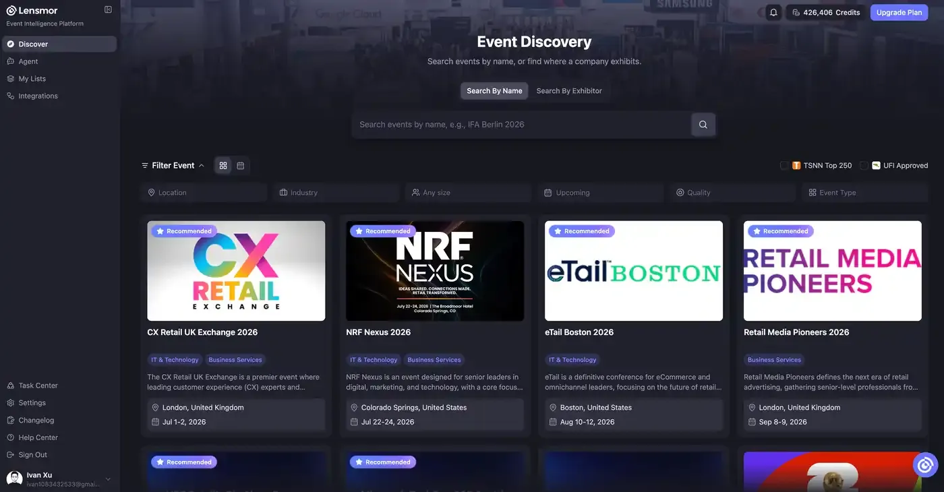Click the Help Center icon

11,437
